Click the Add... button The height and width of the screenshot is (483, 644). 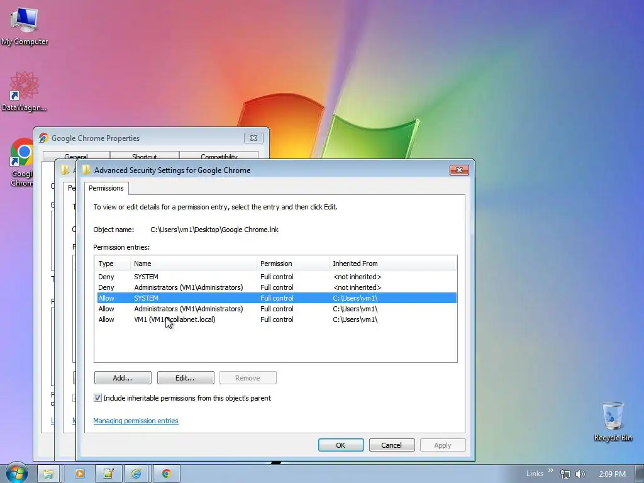point(123,378)
